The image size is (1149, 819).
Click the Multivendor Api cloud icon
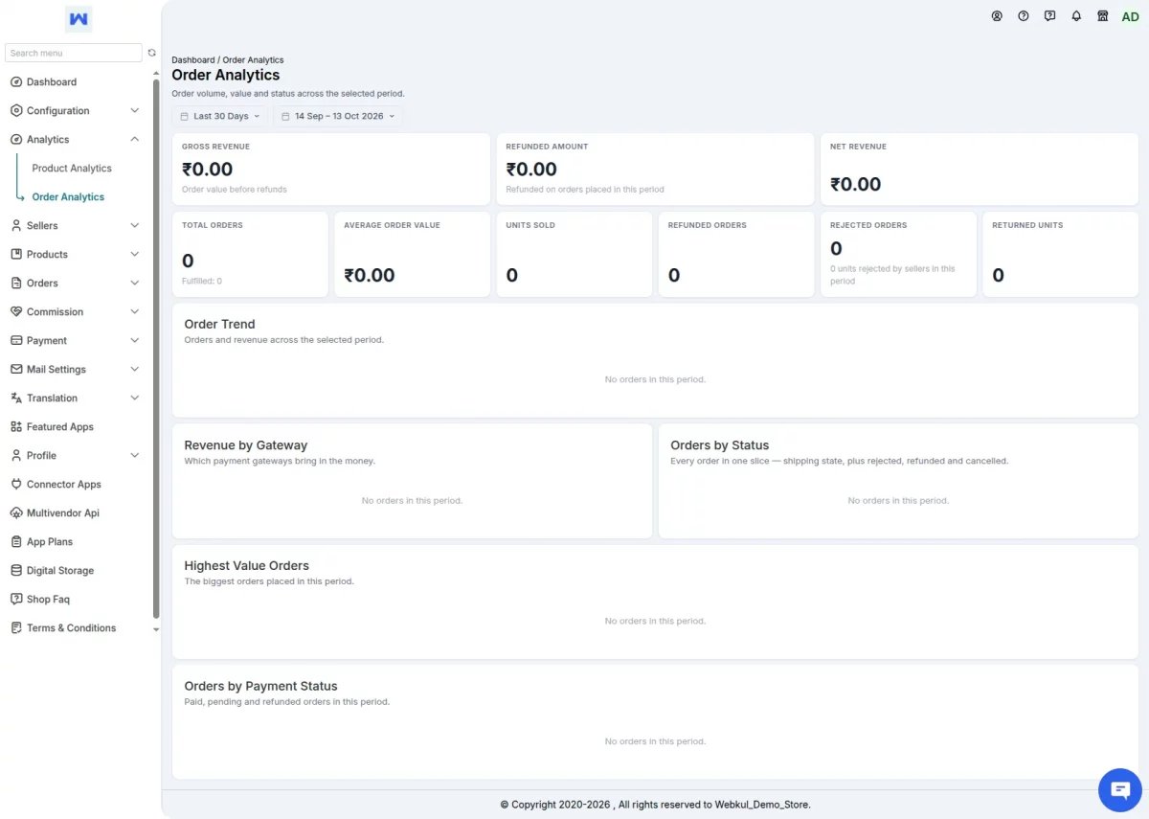[16, 513]
